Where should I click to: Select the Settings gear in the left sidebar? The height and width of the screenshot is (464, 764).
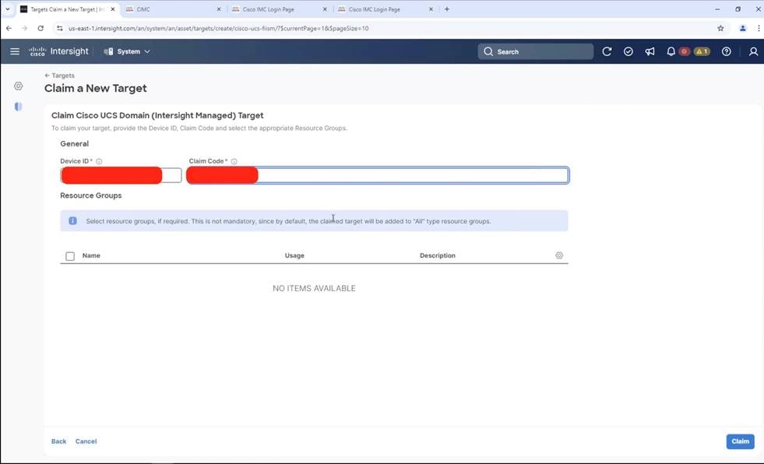coord(18,86)
